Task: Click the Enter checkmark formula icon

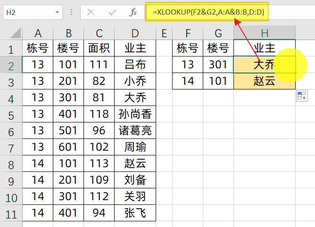Action: [112, 12]
